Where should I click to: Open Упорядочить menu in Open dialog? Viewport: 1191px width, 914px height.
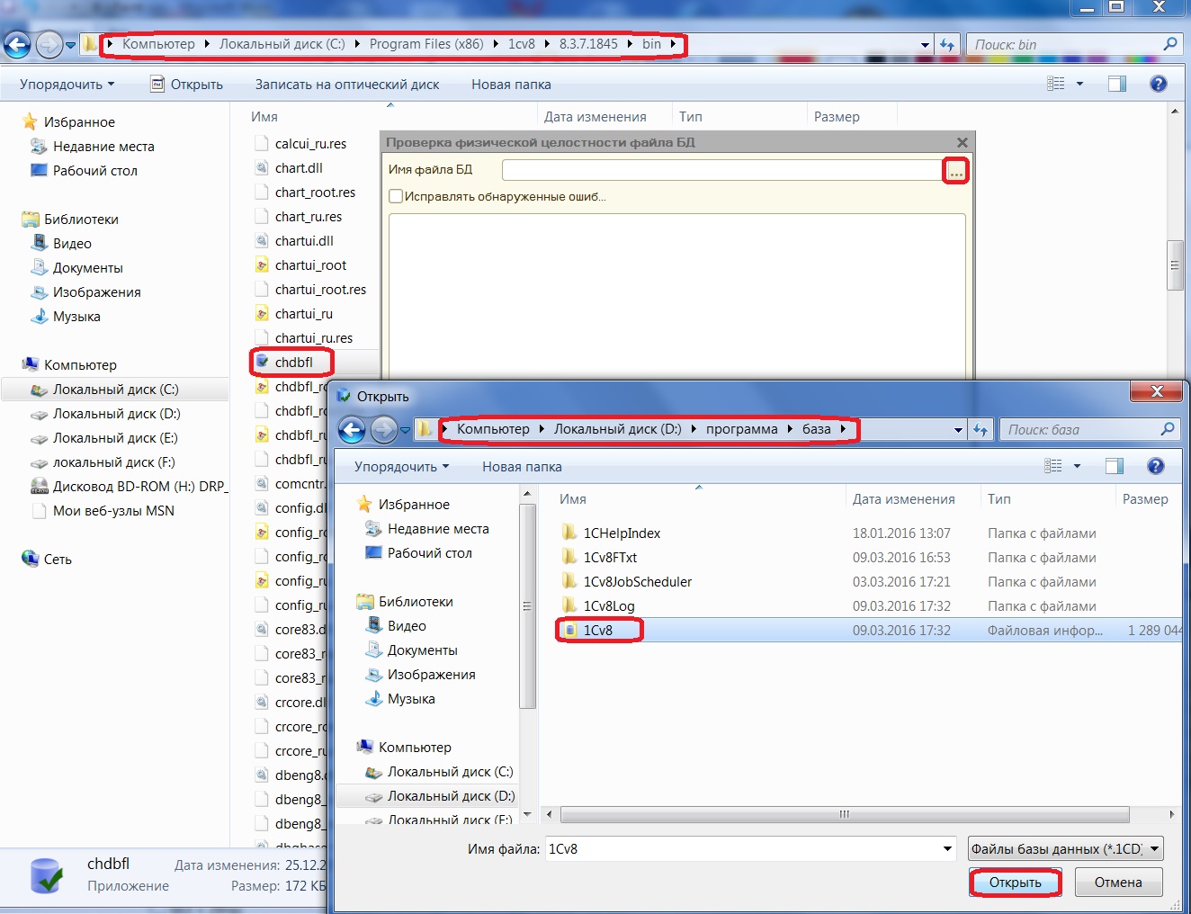[x=401, y=466]
